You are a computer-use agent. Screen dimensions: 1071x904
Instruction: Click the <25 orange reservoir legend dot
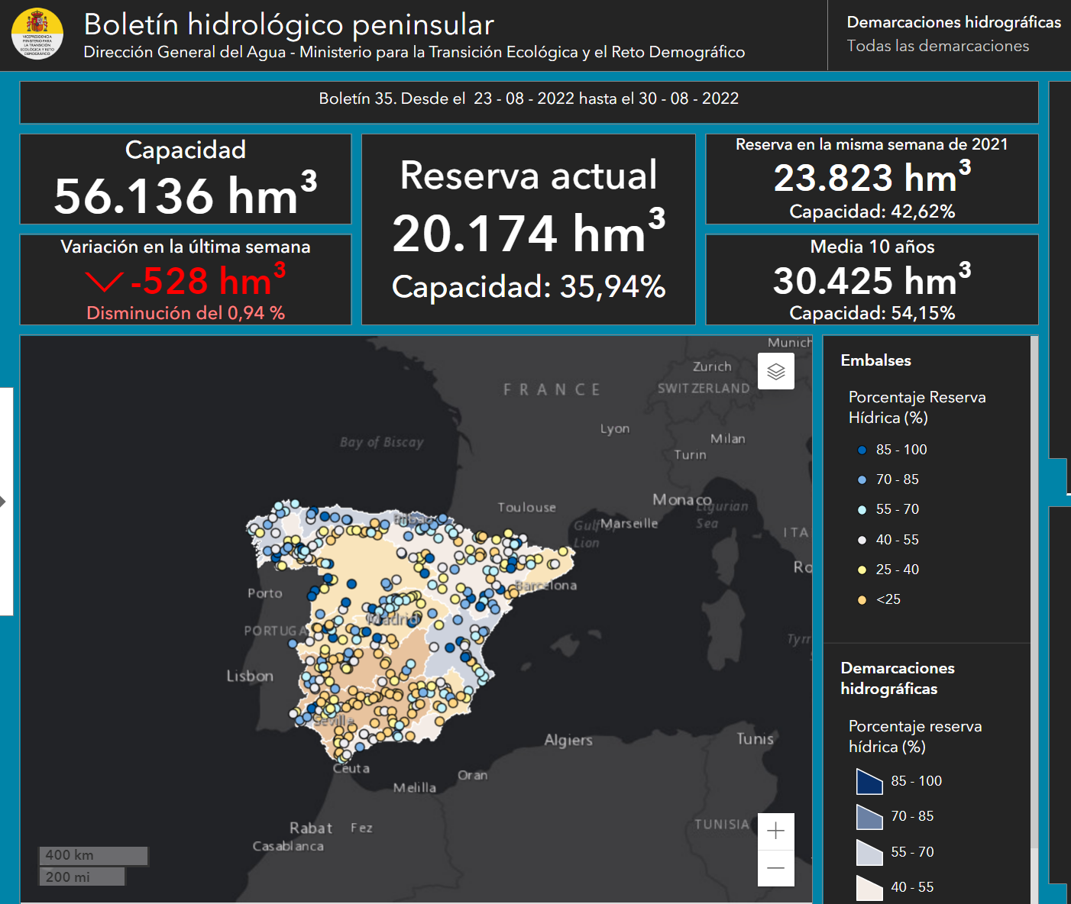point(862,600)
